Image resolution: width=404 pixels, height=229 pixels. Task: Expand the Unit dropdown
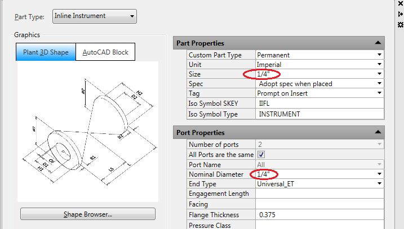coord(380,65)
